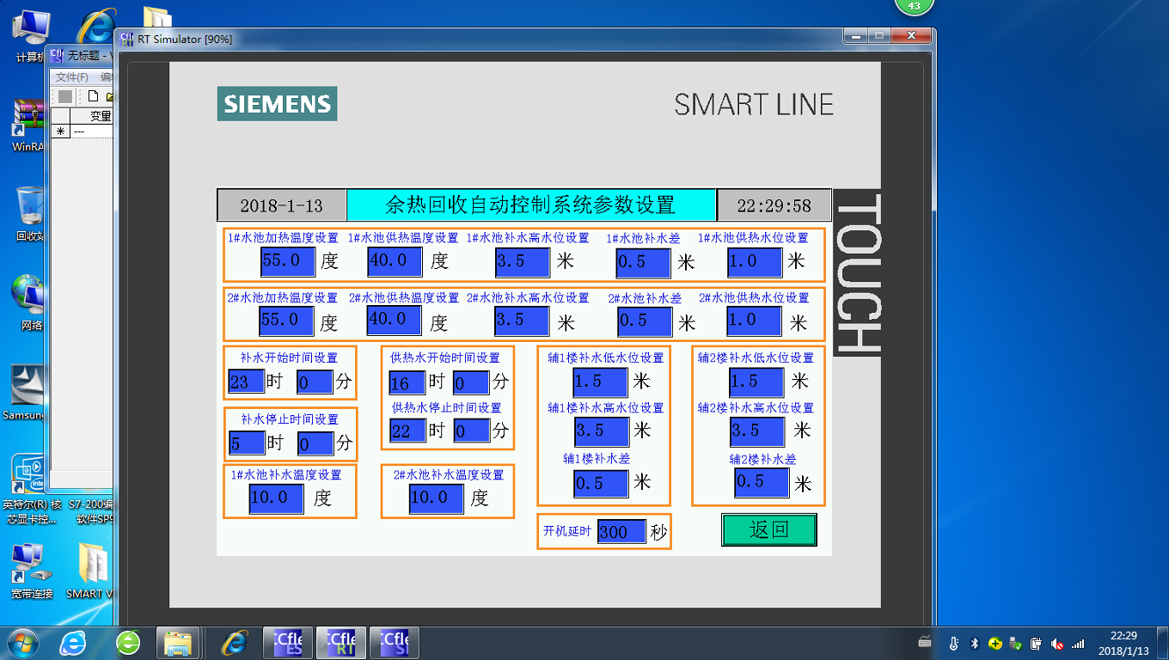Viewport: 1169px width, 660px height.
Task: Open Windows Explorer folder from taskbar
Action: (x=178, y=642)
